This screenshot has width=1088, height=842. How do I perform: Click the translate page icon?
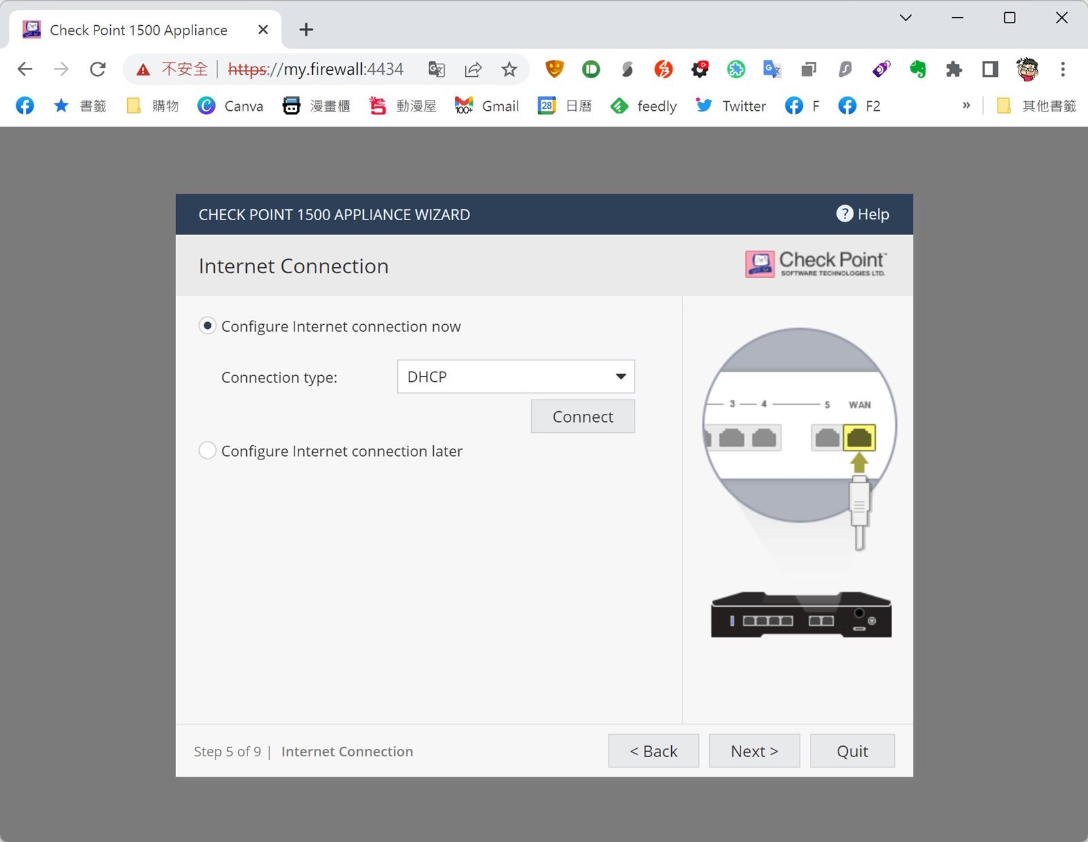tap(437, 69)
